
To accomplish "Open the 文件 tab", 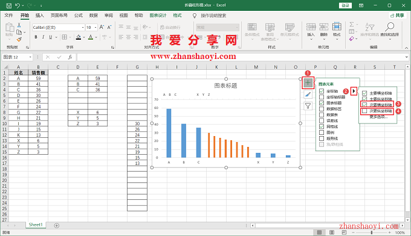I will (x=8, y=16).
